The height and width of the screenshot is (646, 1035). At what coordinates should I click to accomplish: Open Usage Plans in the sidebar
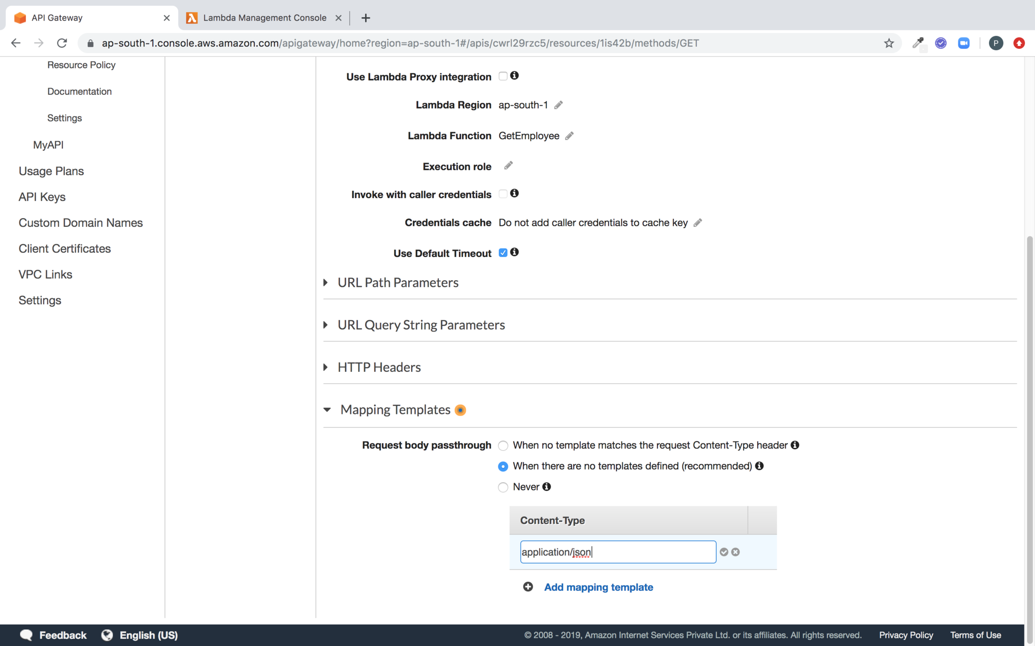(x=51, y=171)
